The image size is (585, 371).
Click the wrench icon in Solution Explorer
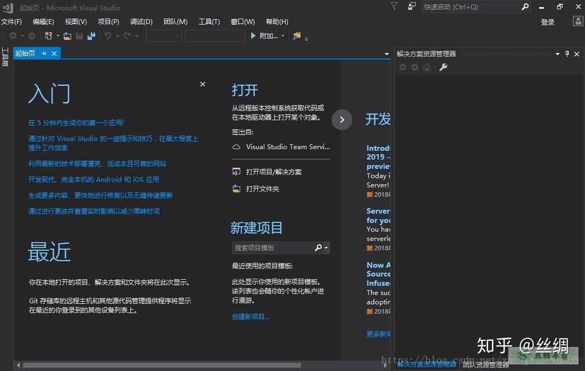pos(443,67)
